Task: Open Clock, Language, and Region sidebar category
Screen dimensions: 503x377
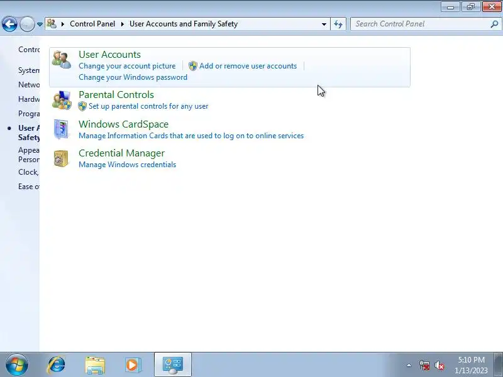Action: [x=29, y=172]
